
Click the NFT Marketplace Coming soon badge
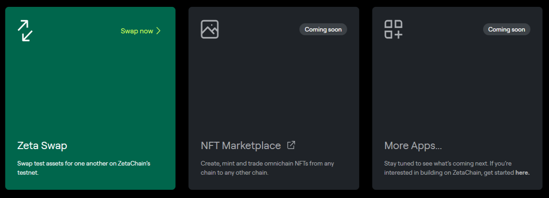click(x=323, y=29)
